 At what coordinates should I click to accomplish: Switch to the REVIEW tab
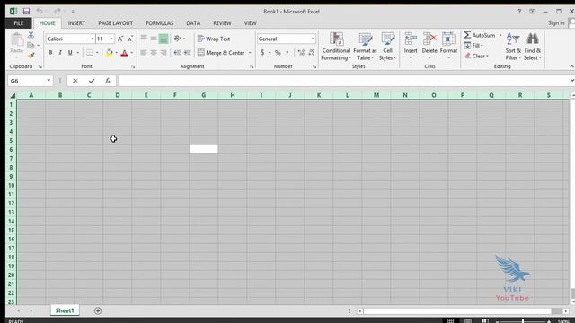point(222,23)
